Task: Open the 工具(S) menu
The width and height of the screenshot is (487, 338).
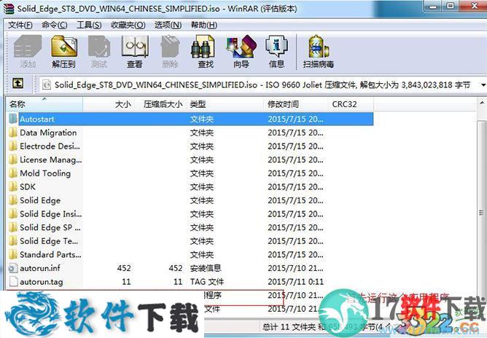Action: 89,25
